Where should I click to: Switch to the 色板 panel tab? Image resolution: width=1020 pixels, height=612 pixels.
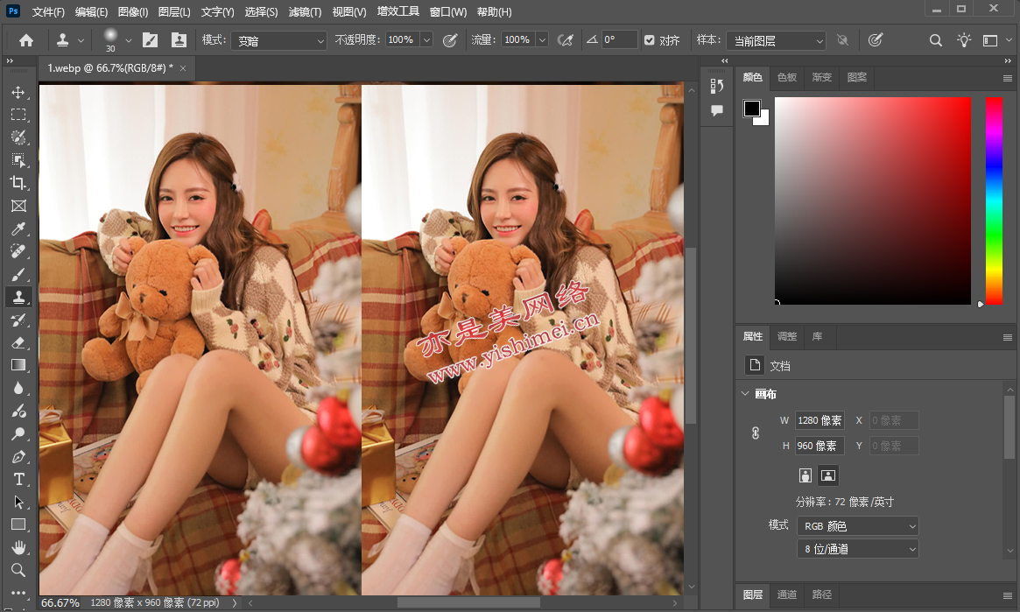pos(787,77)
